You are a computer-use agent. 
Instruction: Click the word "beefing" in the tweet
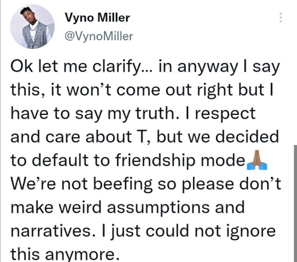(x=123, y=184)
